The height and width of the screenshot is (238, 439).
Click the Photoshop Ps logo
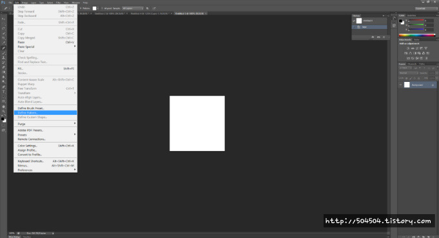(x=3, y=3)
